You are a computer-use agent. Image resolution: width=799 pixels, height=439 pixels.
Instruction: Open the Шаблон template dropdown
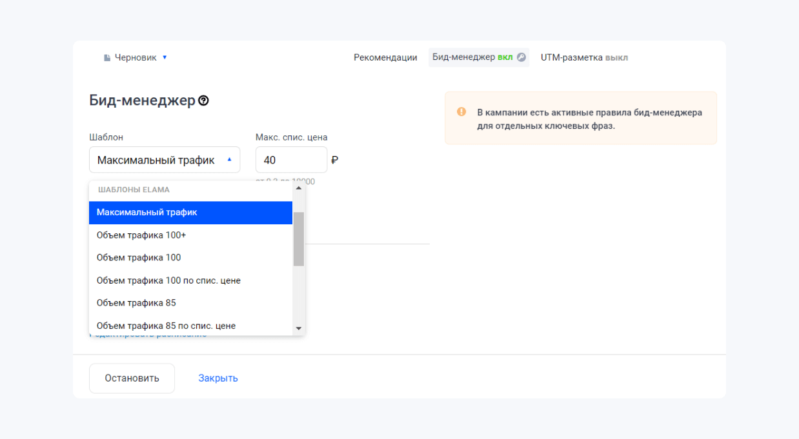click(x=165, y=159)
